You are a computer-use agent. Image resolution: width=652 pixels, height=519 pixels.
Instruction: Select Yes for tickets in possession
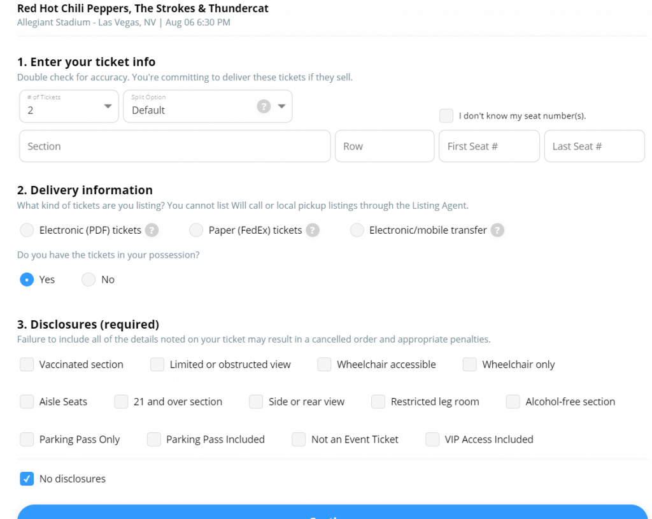27,280
